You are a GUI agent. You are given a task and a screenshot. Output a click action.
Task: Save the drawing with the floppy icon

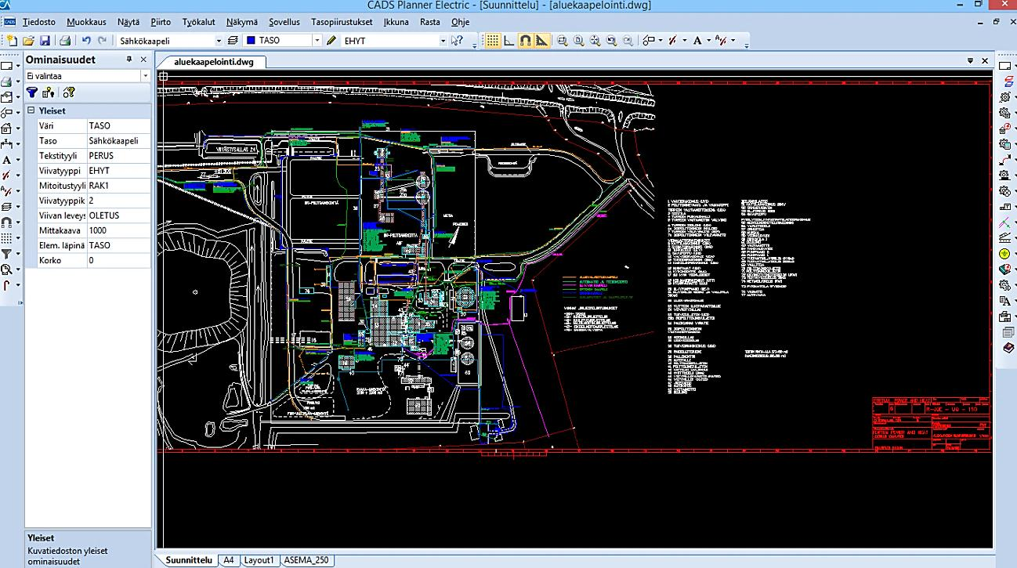45,40
